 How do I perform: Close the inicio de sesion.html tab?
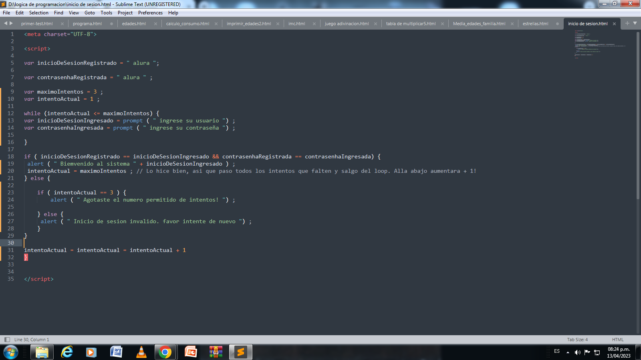point(614,24)
